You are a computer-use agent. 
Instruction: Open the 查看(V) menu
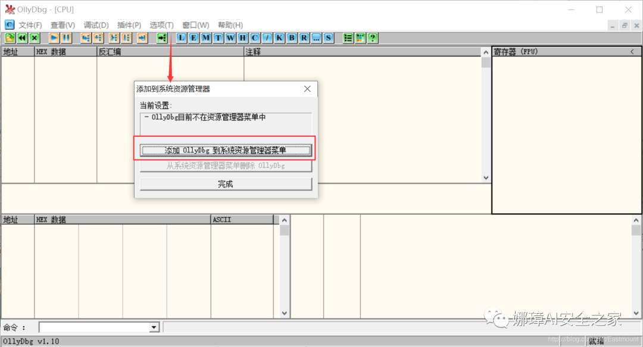click(x=63, y=25)
